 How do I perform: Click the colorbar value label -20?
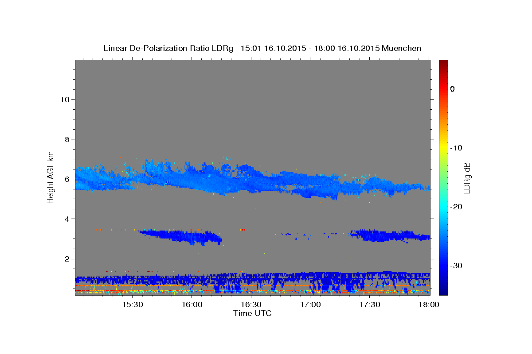[456, 207]
